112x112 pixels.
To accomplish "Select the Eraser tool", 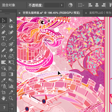I will (11, 50).
